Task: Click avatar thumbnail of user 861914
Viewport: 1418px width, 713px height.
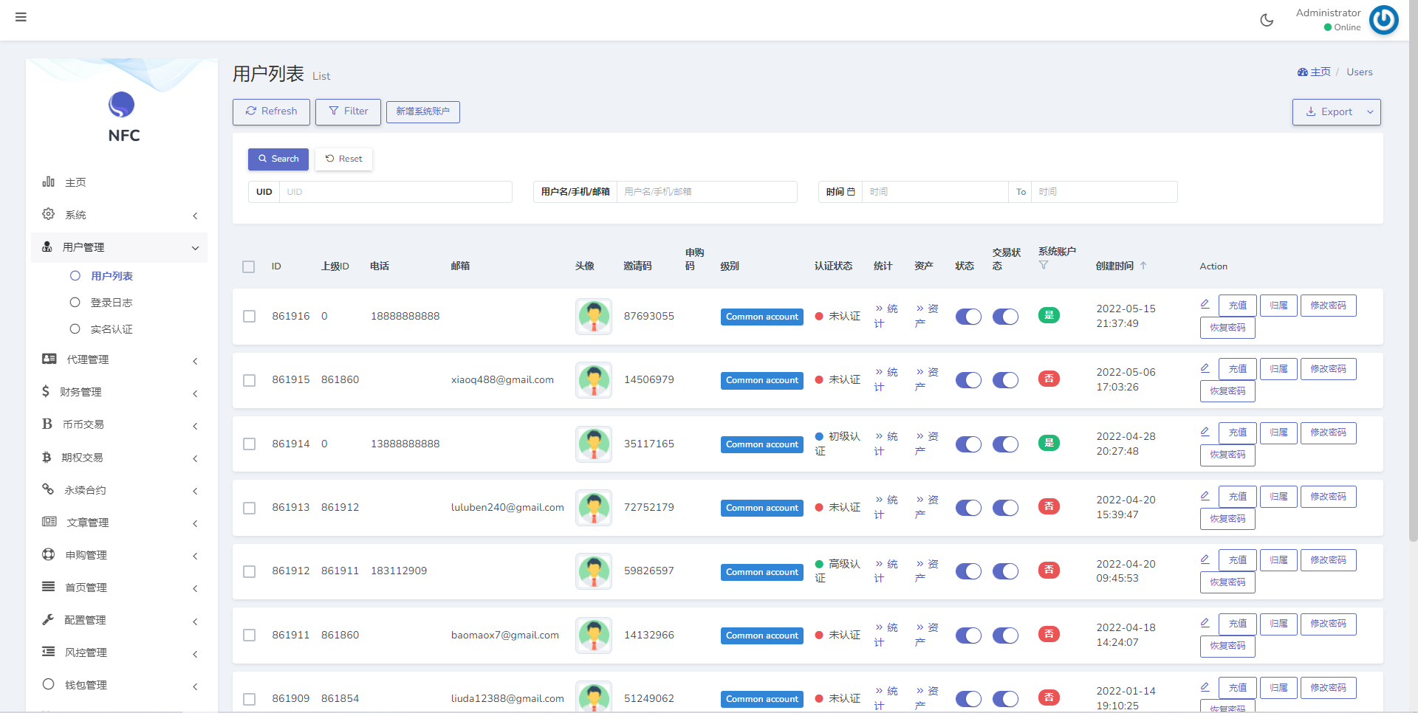Action: pyautogui.click(x=593, y=444)
